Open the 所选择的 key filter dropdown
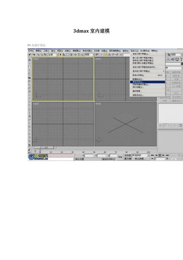This screenshot has height=260, width=183. [x=141, y=155]
